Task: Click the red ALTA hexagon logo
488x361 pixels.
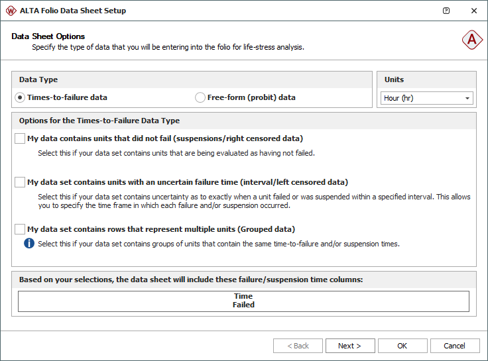Action: click(x=472, y=40)
